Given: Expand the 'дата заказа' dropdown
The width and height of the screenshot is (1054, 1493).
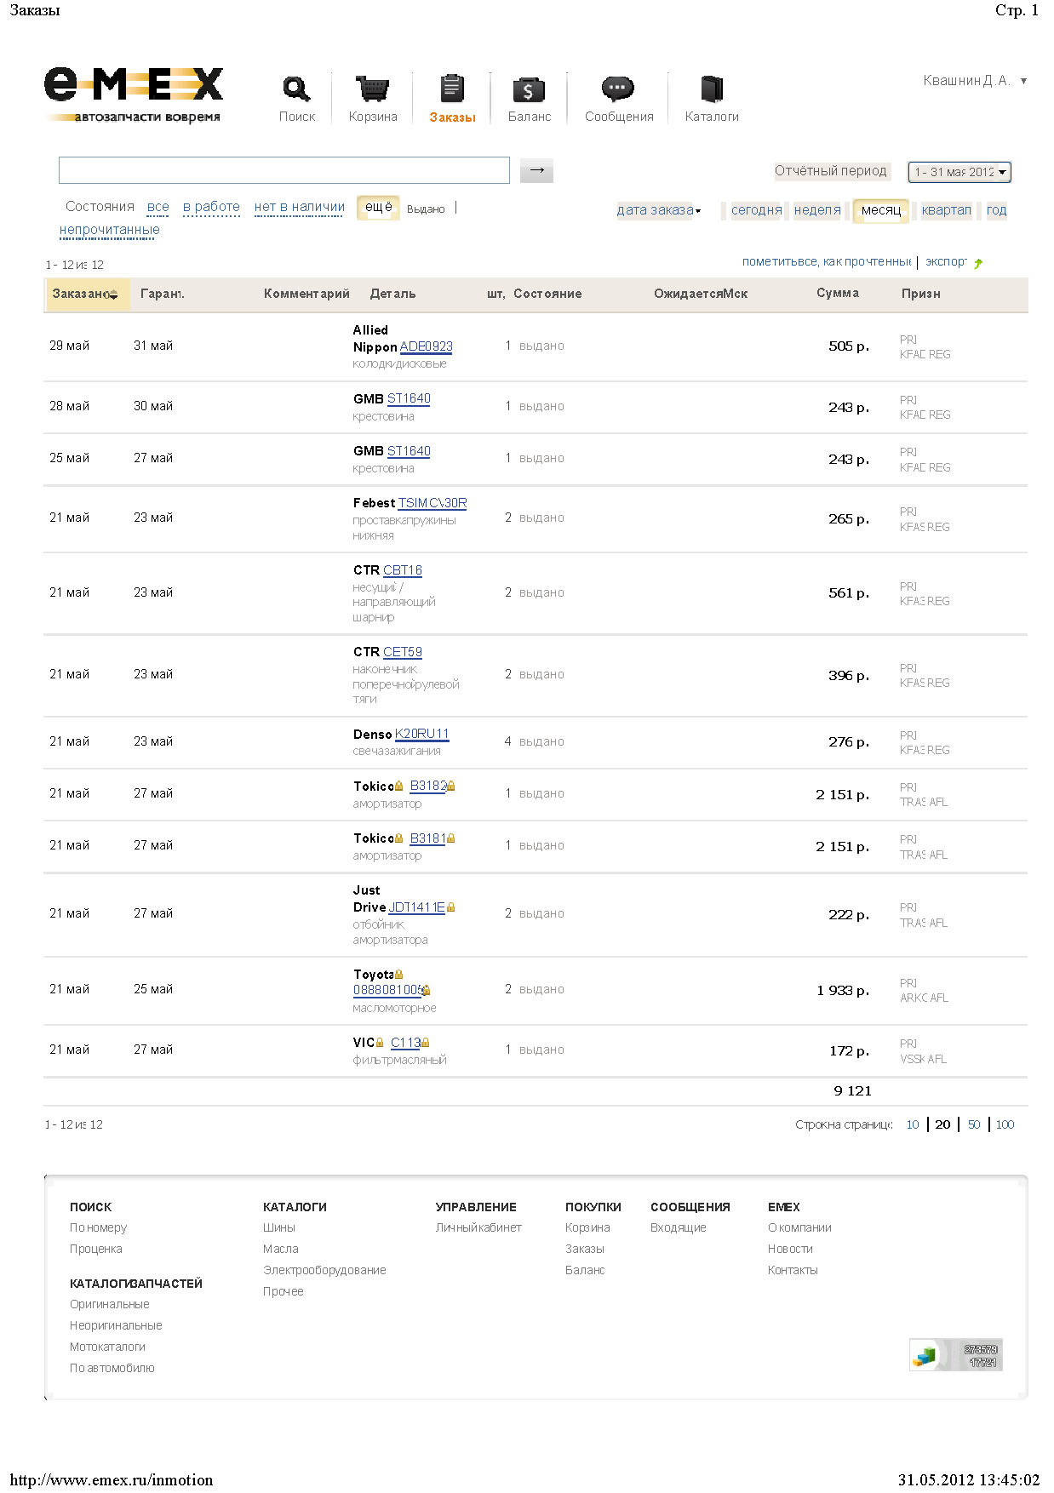Looking at the screenshot, I should click(x=658, y=210).
